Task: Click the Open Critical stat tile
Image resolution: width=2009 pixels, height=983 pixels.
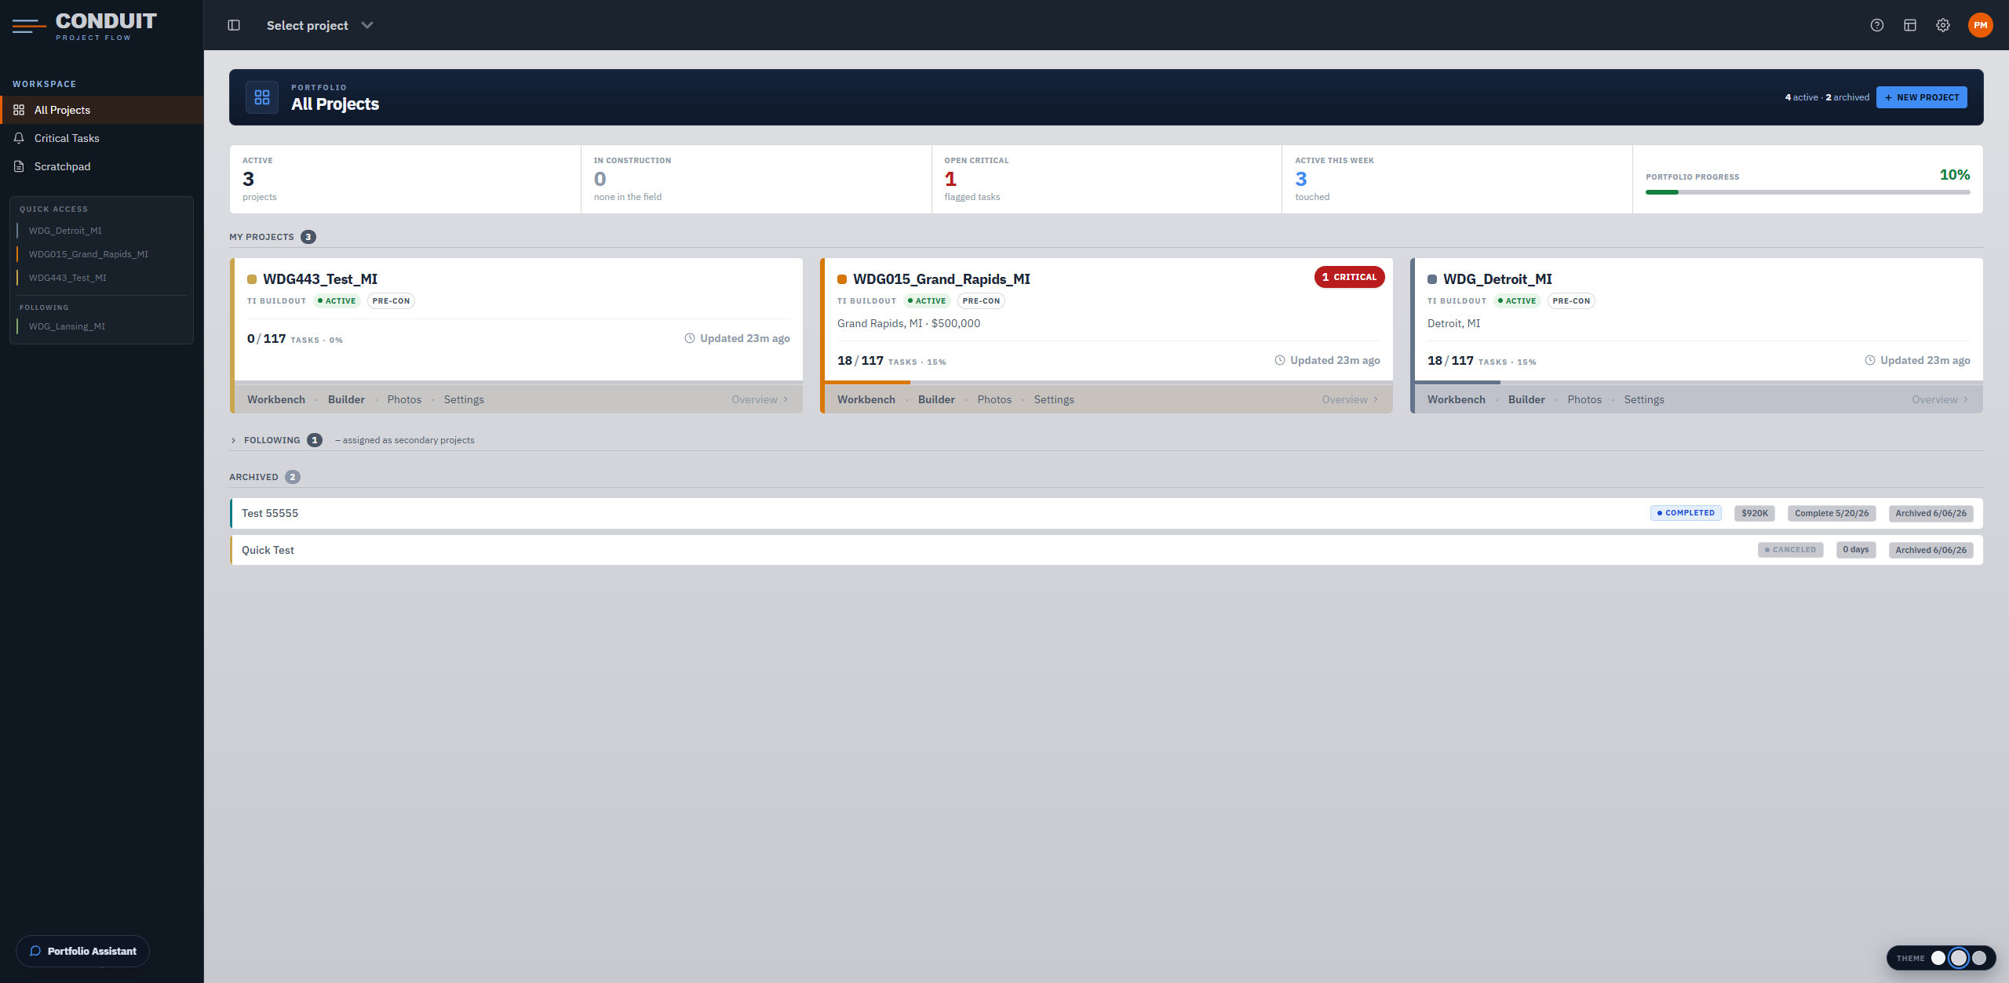Action: pos(1107,179)
